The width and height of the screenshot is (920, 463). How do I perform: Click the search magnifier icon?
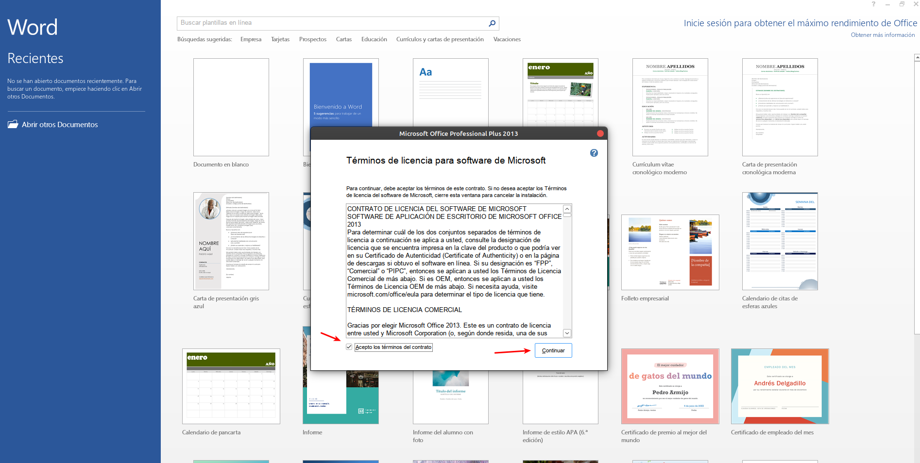click(x=492, y=23)
